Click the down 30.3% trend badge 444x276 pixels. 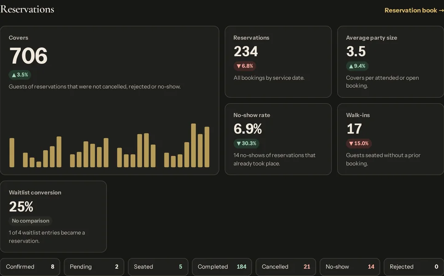pyautogui.click(x=246, y=143)
